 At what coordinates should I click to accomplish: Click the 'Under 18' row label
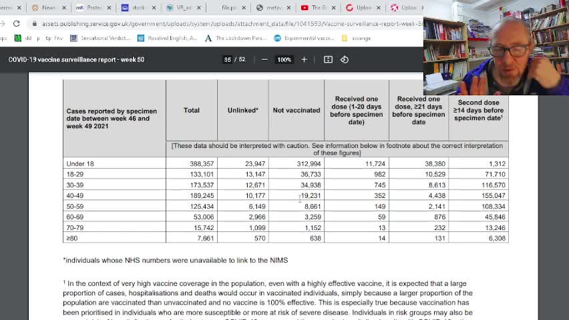(80, 164)
